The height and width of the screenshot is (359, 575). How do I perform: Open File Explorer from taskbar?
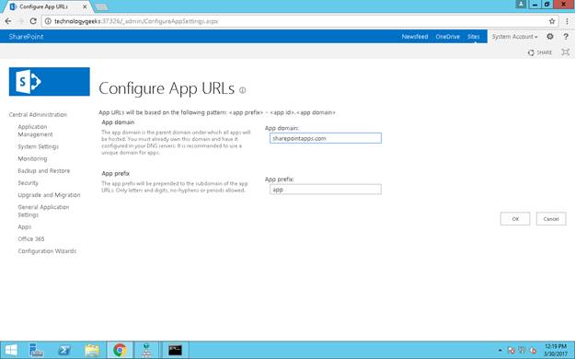[92, 350]
